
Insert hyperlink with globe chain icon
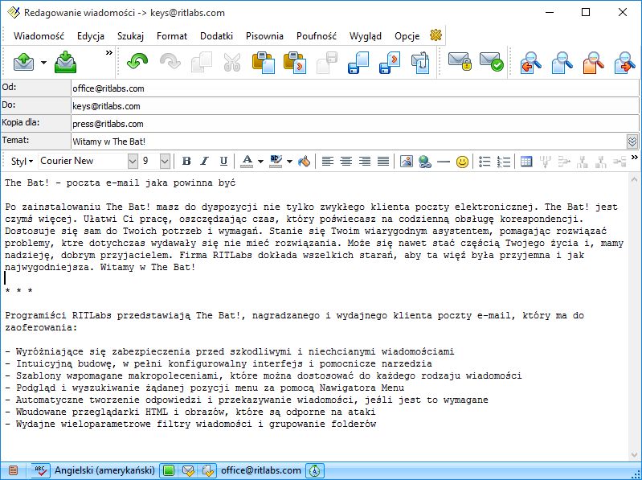(x=425, y=162)
